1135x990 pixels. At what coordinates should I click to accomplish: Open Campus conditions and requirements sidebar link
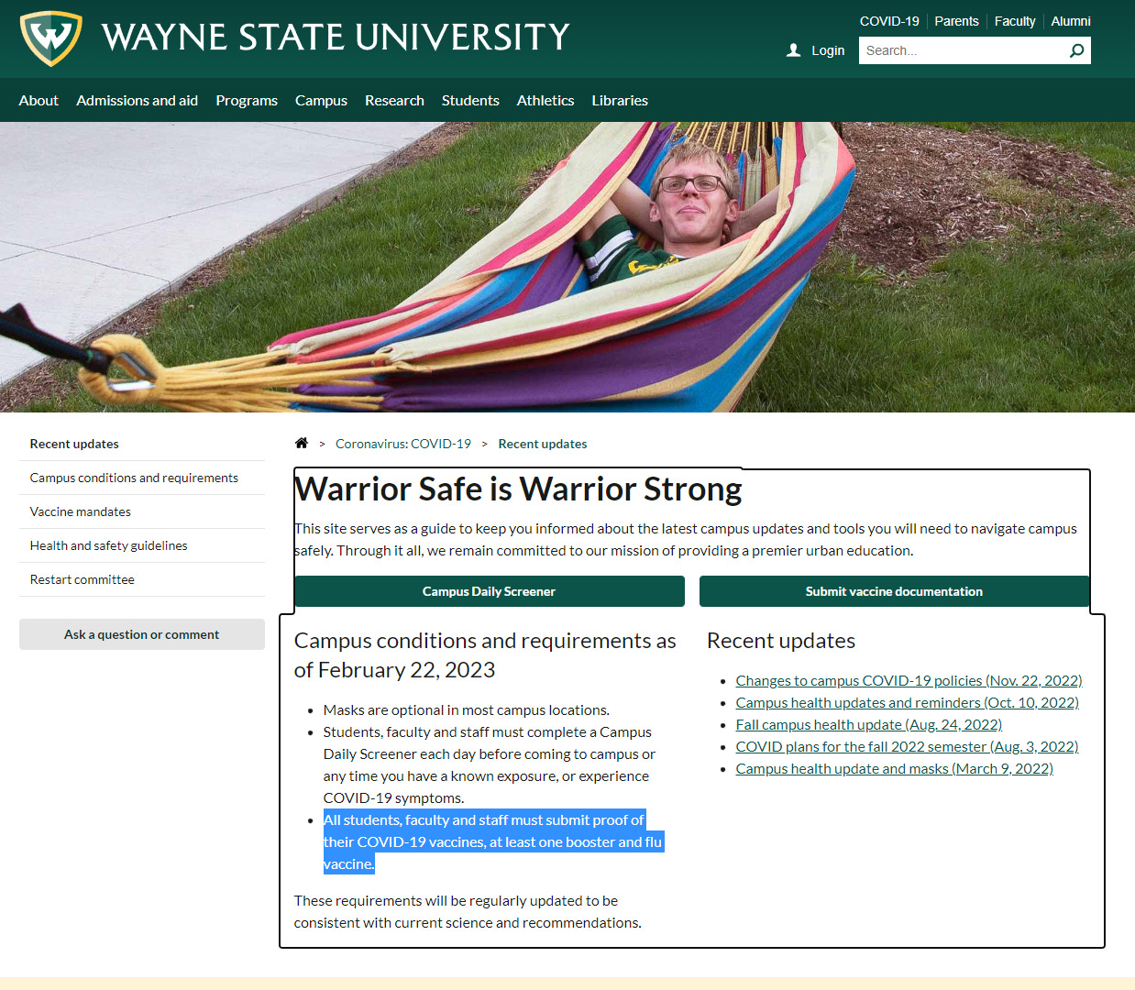click(134, 478)
